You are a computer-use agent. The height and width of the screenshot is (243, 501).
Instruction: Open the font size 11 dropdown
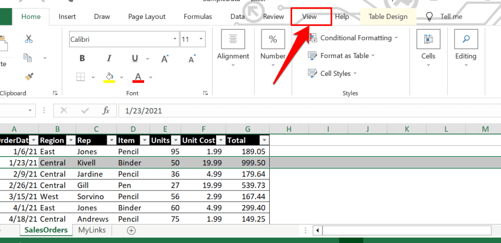tap(201, 39)
